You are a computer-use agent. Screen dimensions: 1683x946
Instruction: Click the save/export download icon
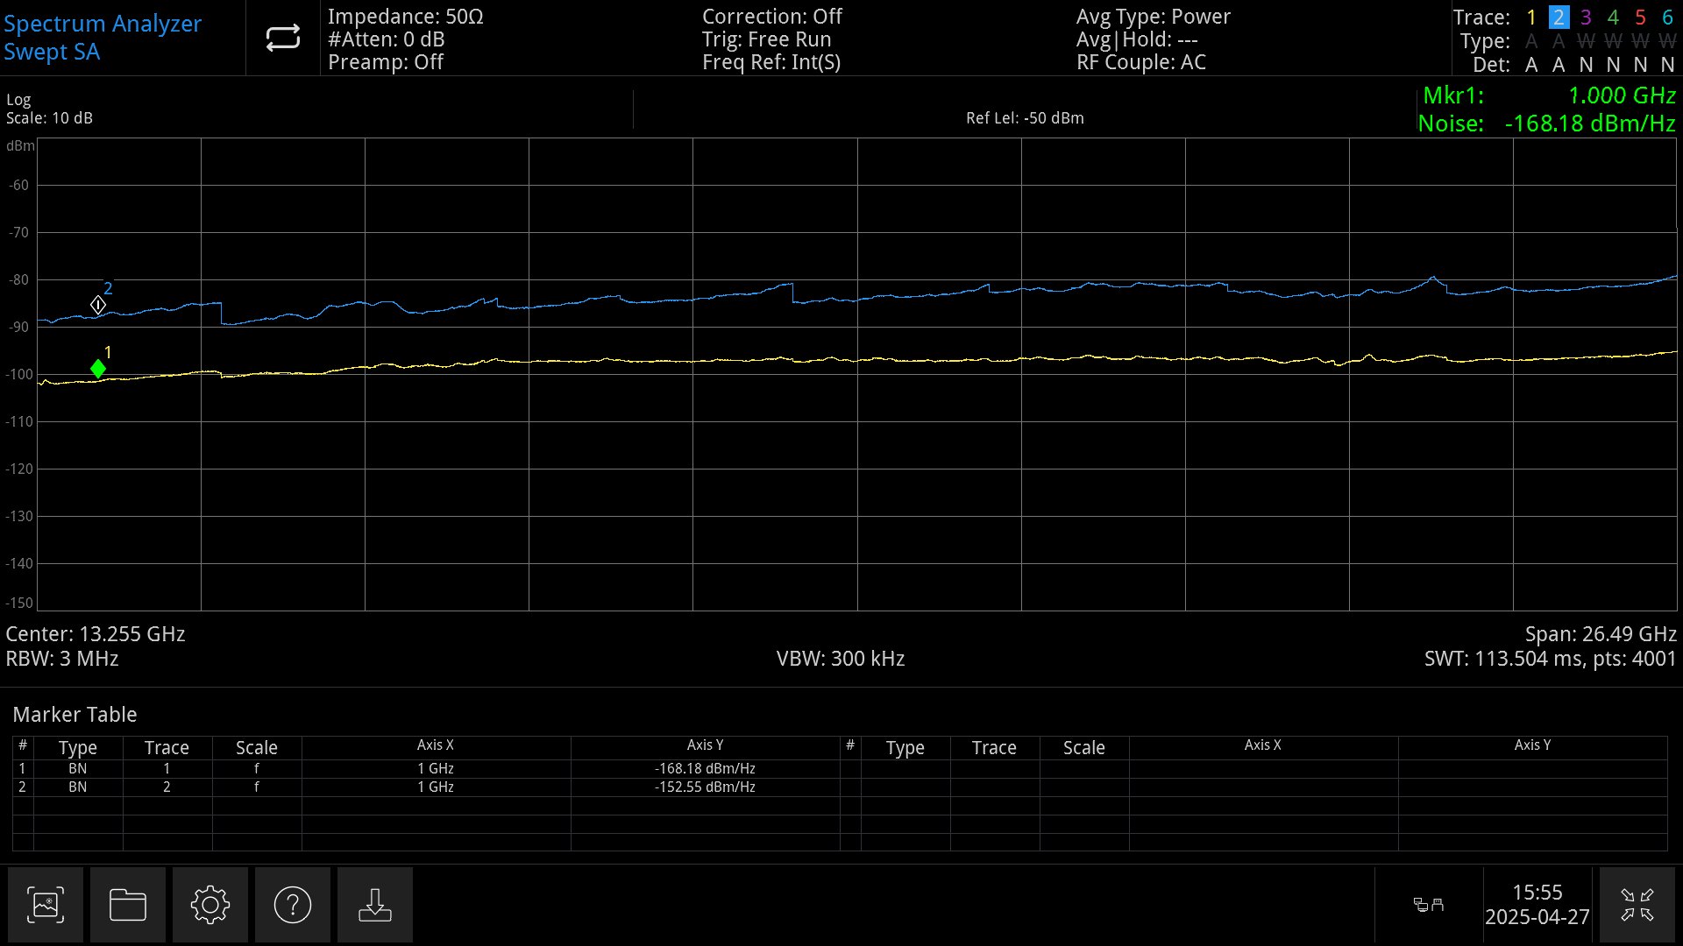374,904
